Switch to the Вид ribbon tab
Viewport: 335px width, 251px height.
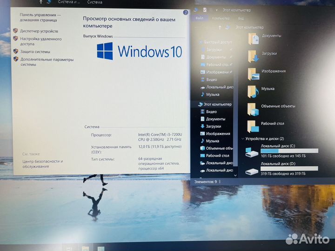241,19
